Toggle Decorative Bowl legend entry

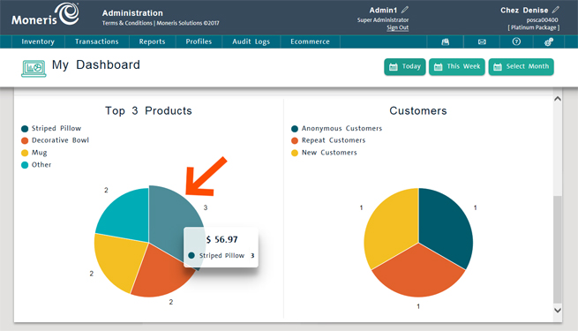point(55,140)
